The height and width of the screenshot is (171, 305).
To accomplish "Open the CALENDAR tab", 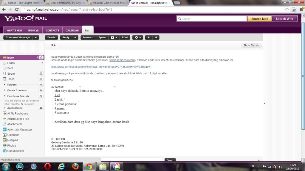I will (x=72, y=30).
